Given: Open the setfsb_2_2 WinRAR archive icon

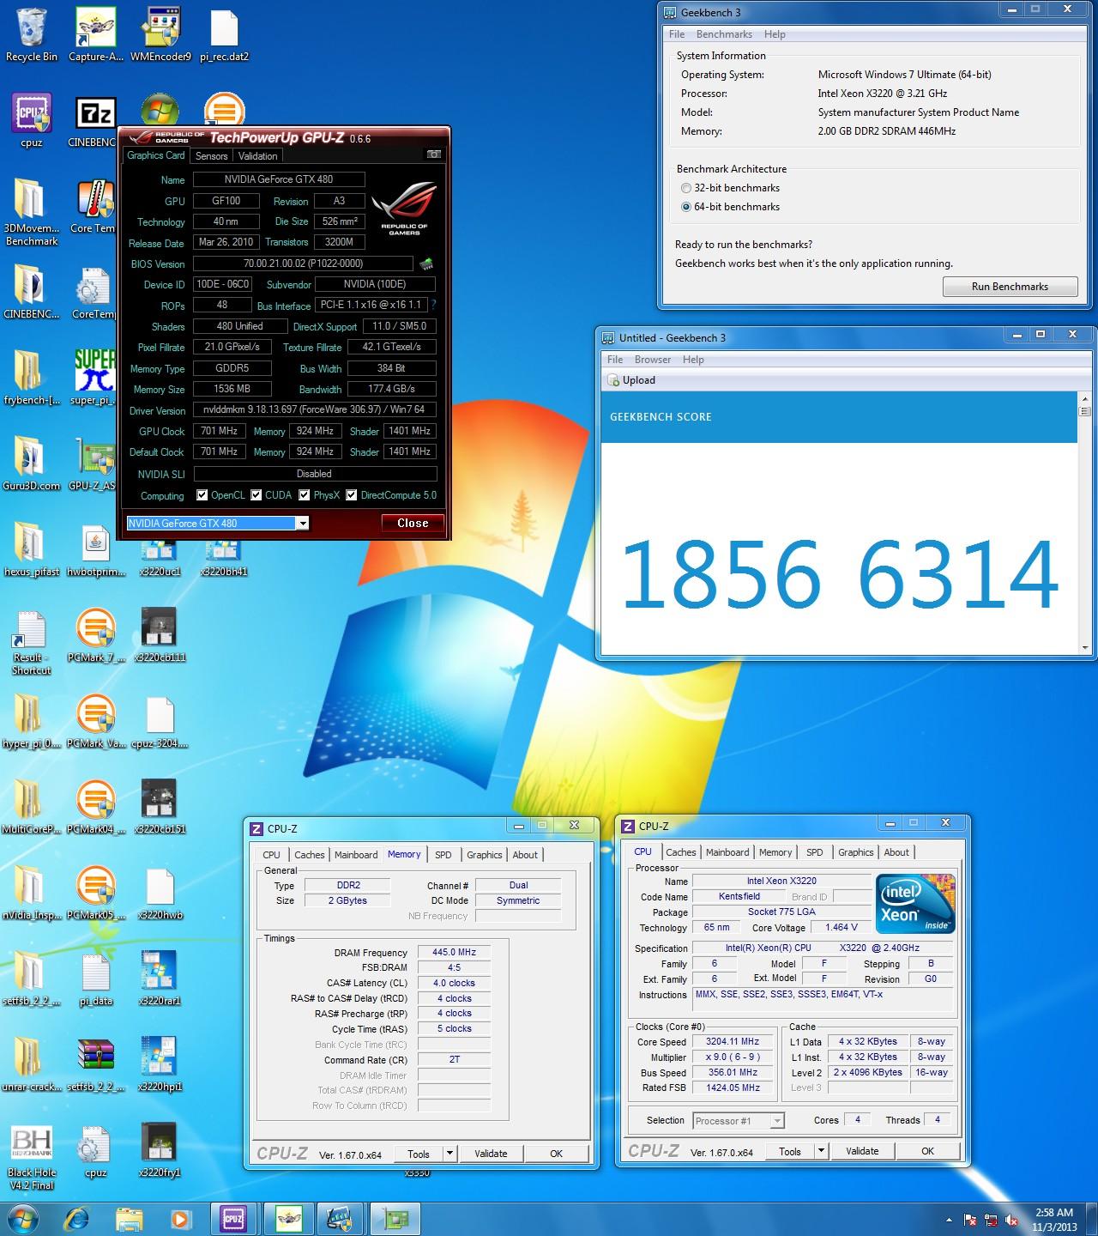Looking at the screenshot, I should point(94,1064).
